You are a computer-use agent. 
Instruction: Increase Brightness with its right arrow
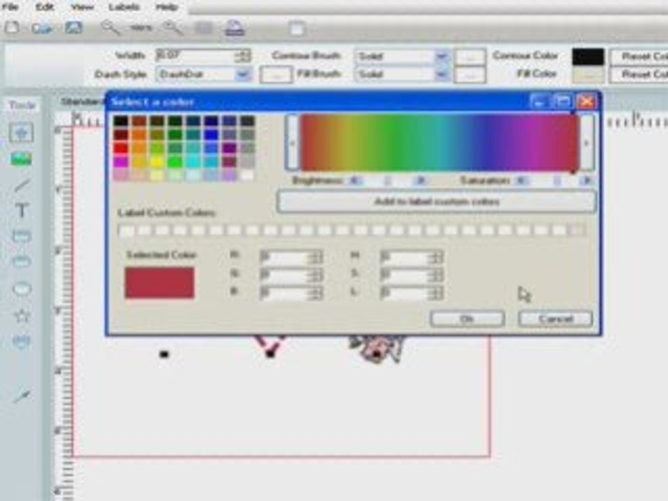pyautogui.click(x=420, y=181)
